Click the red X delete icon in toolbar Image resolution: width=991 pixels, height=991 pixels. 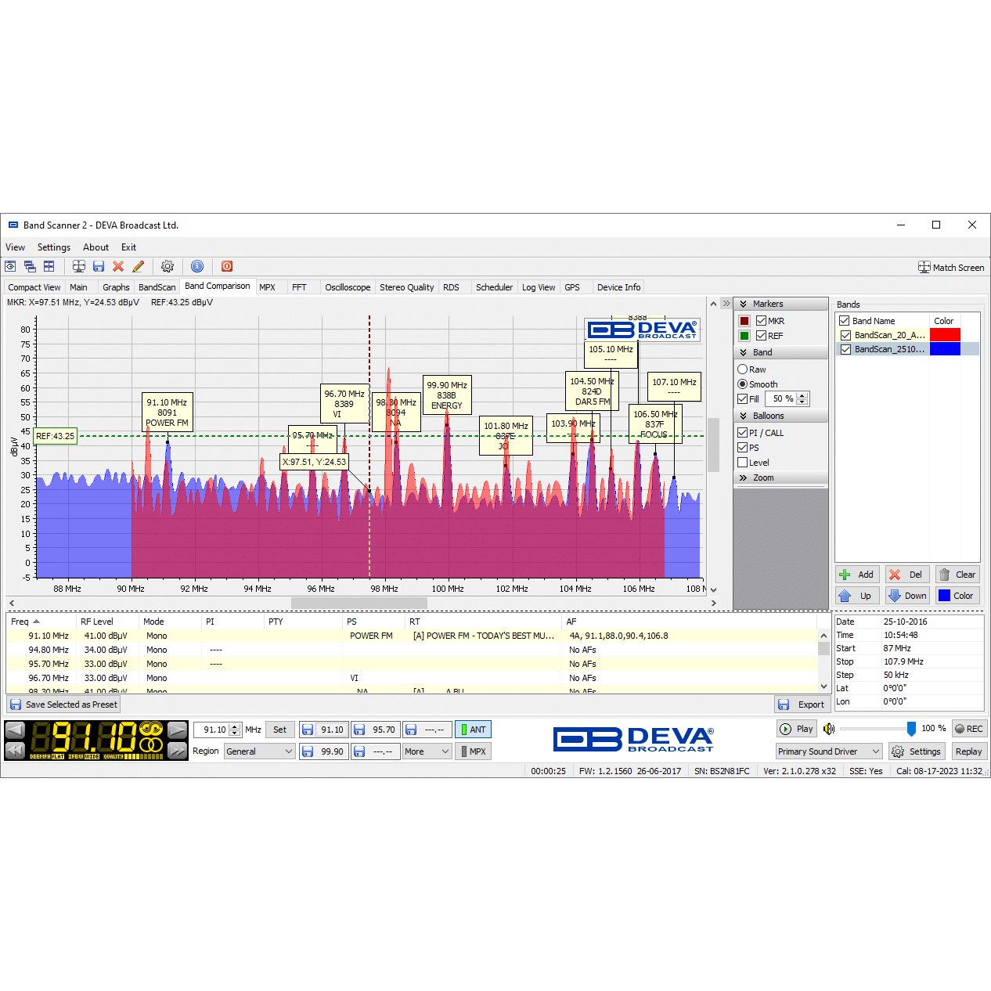(118, 267)
